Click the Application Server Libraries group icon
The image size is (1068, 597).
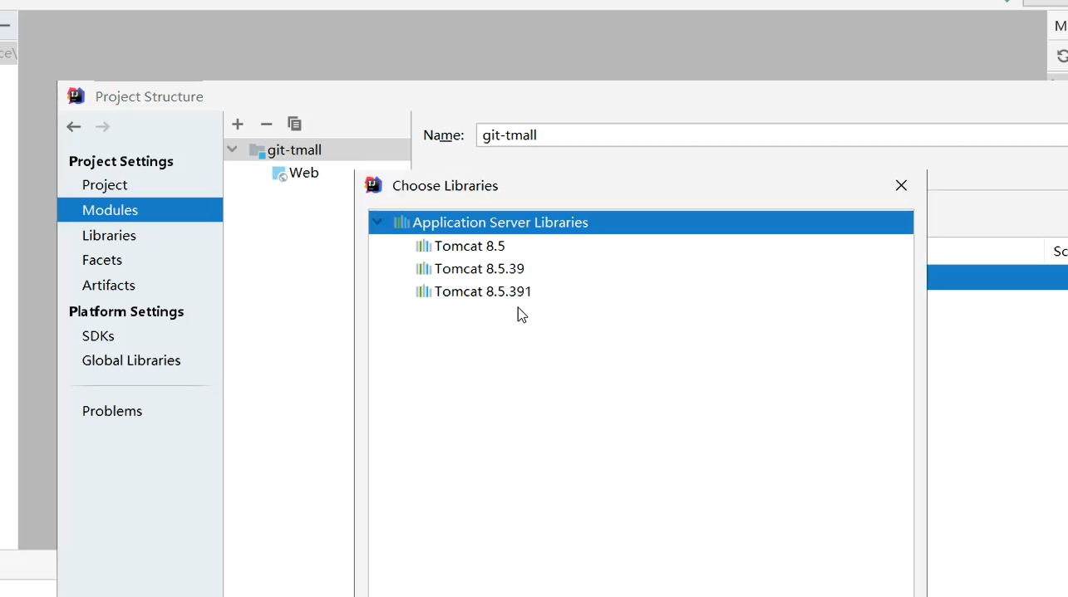click(401, 223)
